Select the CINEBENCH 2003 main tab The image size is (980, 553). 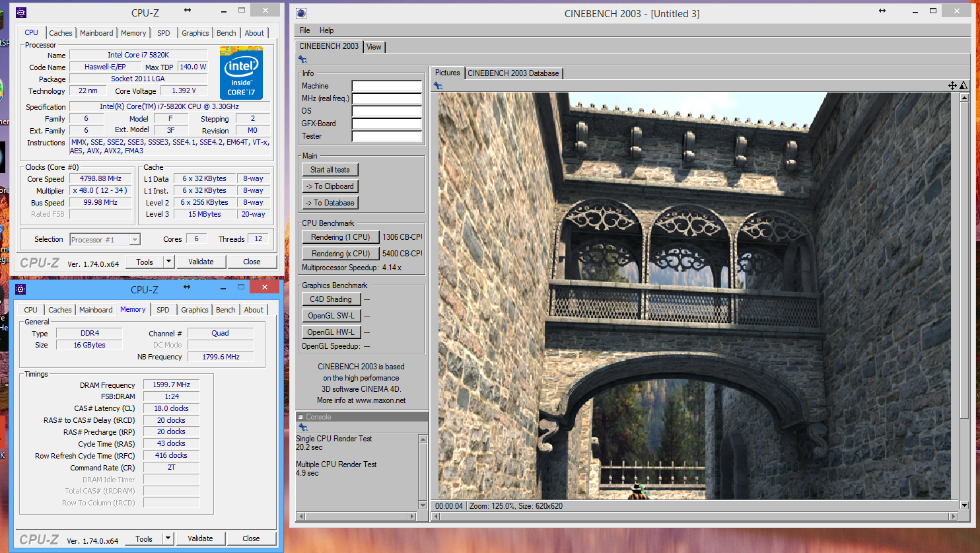(x=329, y=46)
